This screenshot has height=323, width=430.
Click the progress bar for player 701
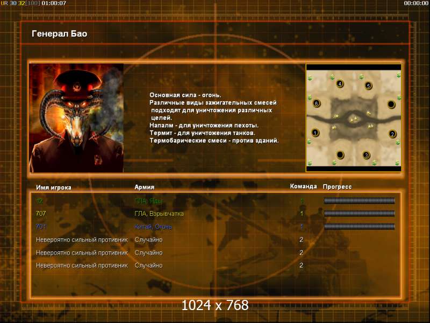pos(359,226)
